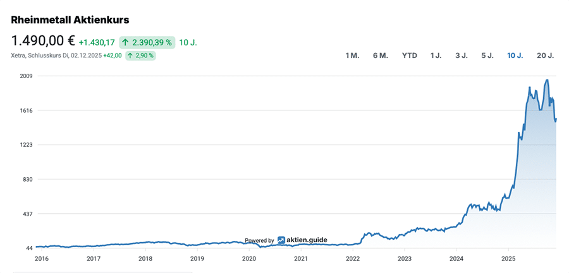Switch chart to 6 M. range
This screenshot has width=569, height=273.
click(380, 55)
